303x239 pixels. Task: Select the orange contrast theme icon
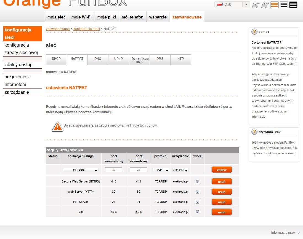(x=274, y=4)
